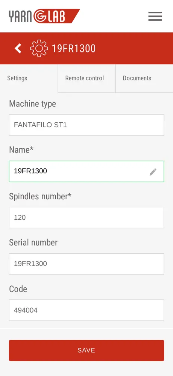The image size is (173, 376).
Task: Click the YarnLab logo
Action: pos(44,16)
